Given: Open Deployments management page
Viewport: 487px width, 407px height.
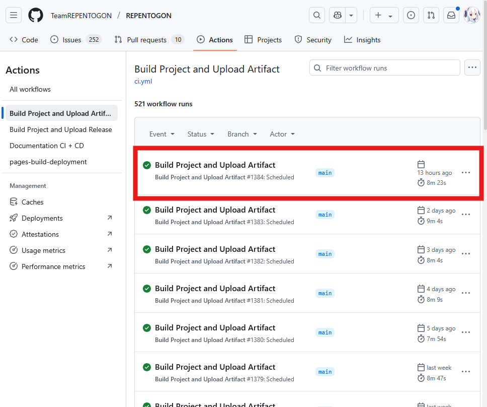Looking at the screenshot, I should tap(61, 218).
